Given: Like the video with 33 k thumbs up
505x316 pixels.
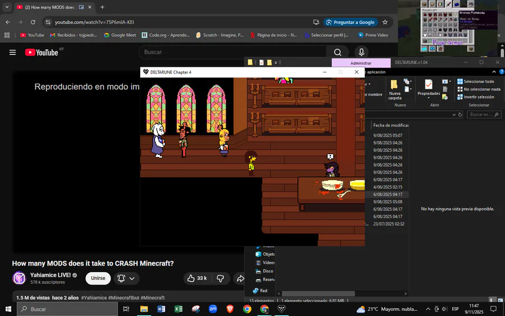Looking at the screenshot, I should coord(197,278).
